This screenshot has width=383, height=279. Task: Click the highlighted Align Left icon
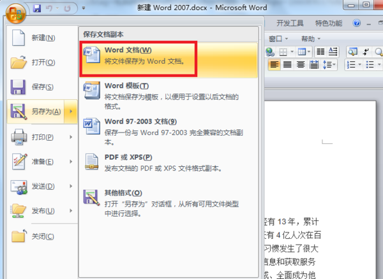point(274,65)
